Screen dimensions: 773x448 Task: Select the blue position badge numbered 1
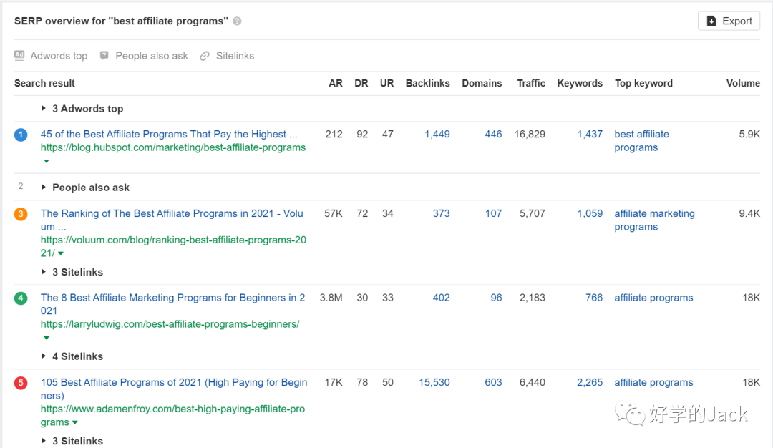pyautogui.click(x=20, y=134)
